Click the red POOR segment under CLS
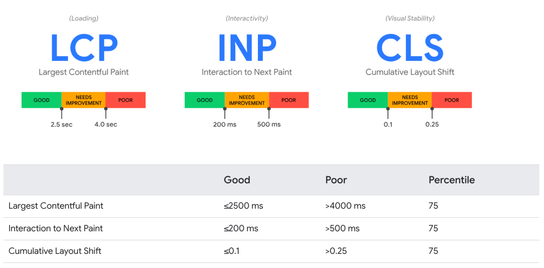The width and height of the screenshot is (544, 268). (x=452, y=100)
